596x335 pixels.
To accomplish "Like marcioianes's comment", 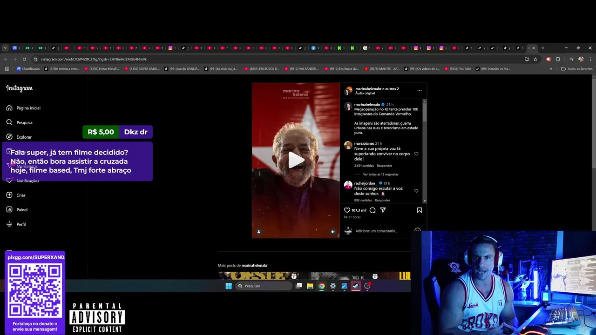I will [x=416, y=154].
